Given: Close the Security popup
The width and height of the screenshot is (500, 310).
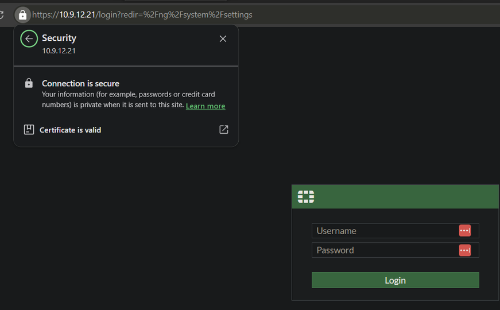Looking at the screenshot, I should point(223,38).
